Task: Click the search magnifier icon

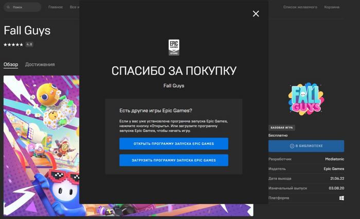Action: pyautogui.click(x=8, y=7)
